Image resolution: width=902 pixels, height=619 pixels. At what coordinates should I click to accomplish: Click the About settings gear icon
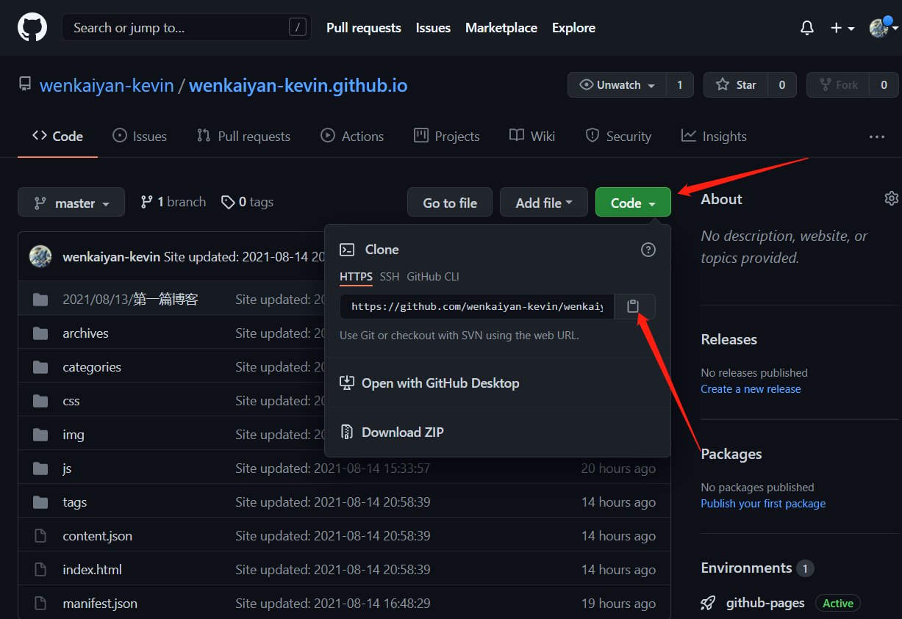coord(892,198)
